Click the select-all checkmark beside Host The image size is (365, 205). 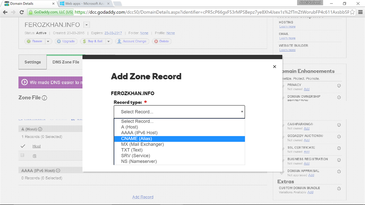coord(23,146)
